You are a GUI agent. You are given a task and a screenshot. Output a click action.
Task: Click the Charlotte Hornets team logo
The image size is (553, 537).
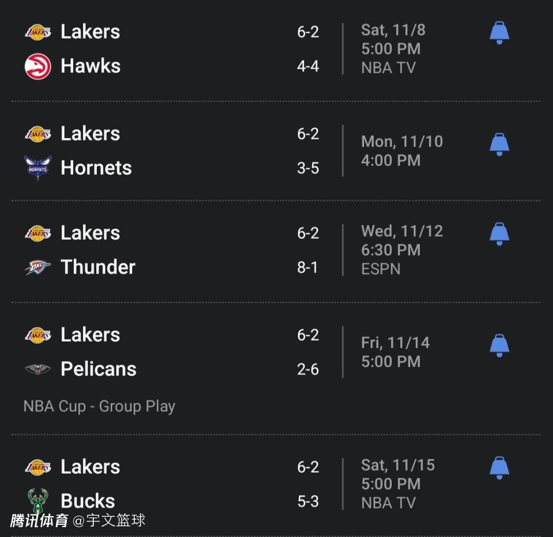pyautogui.click(x=38, y=168)
